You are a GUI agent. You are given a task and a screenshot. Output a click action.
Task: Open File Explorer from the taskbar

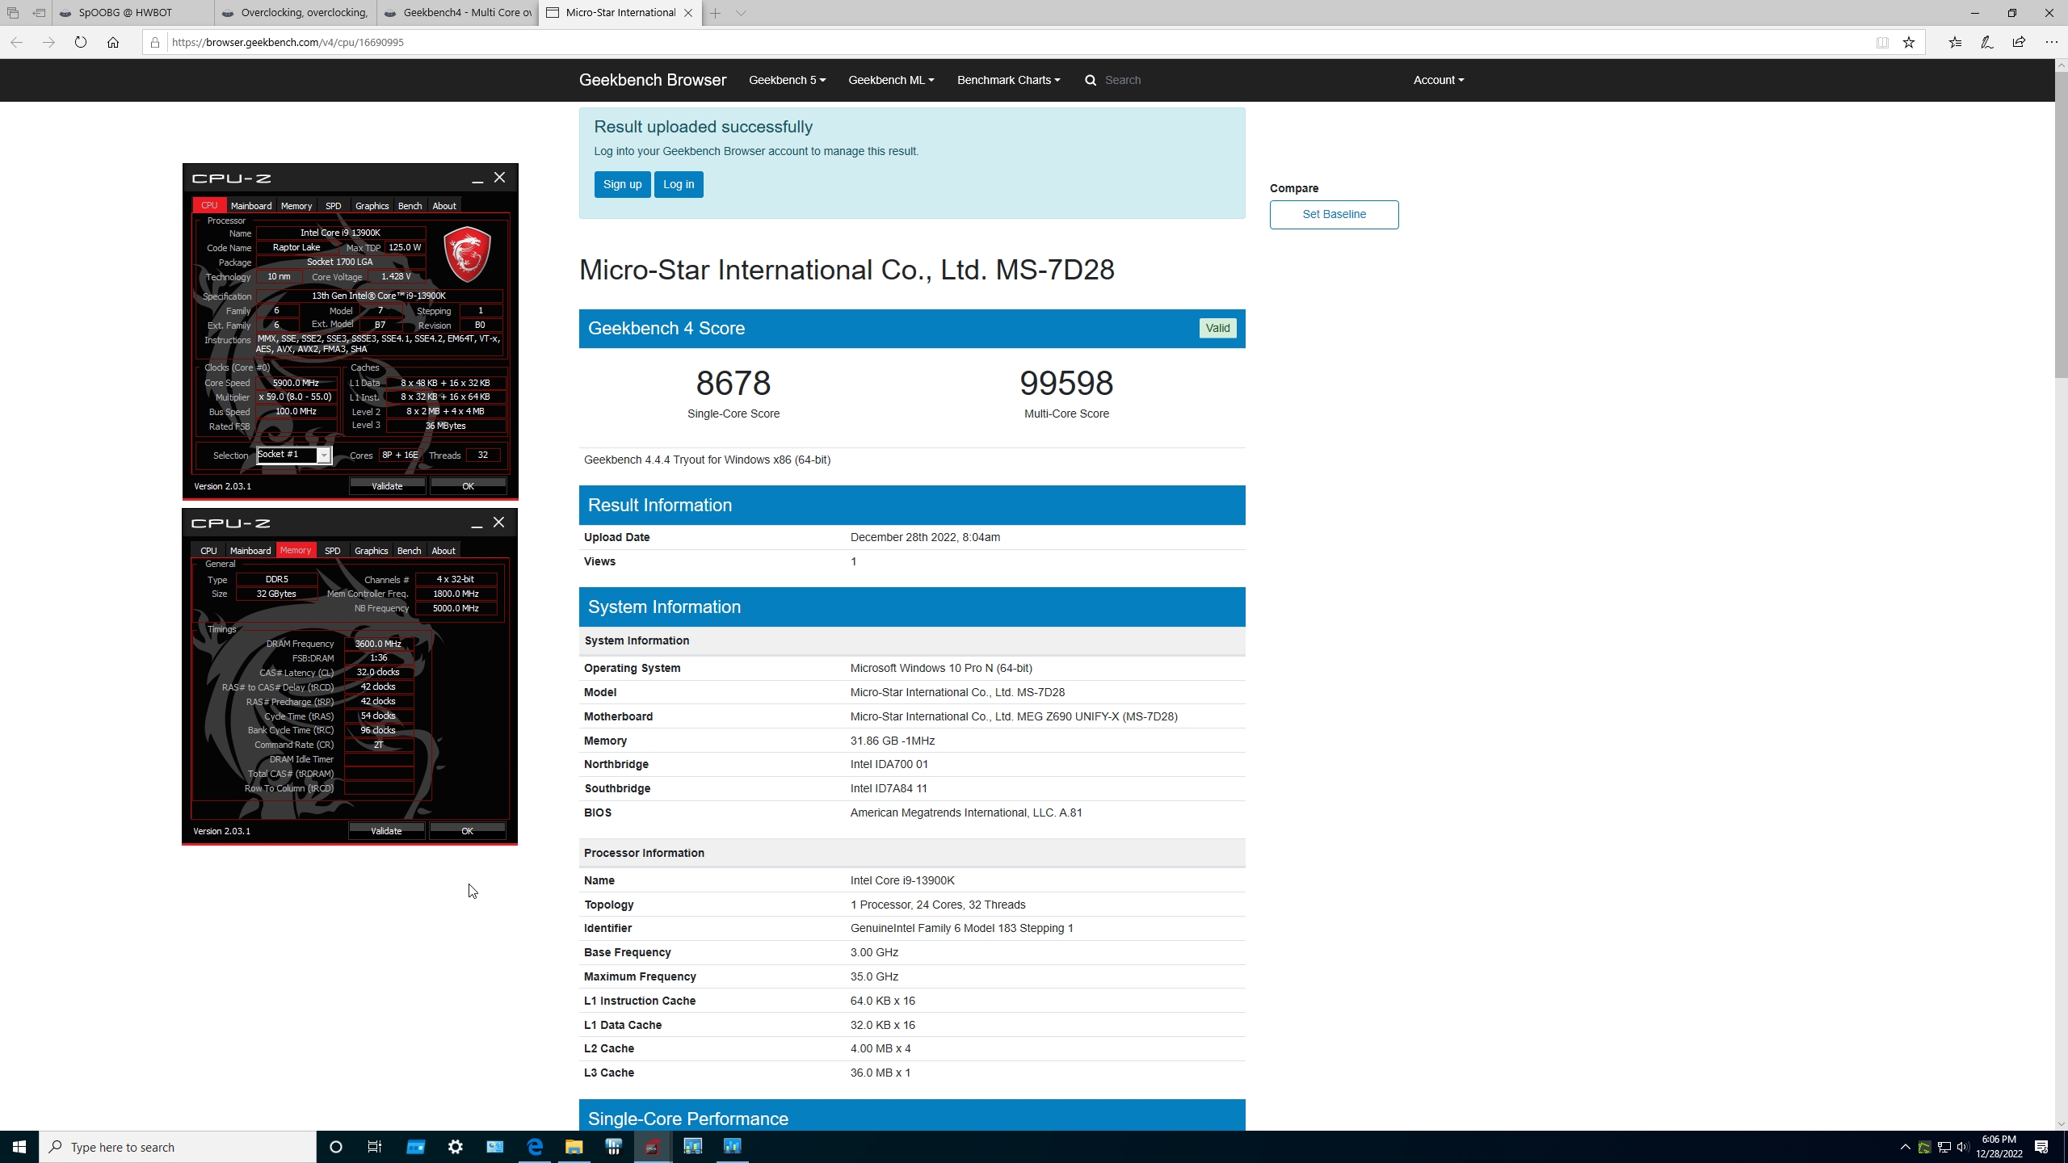[x=574, y=1147]
